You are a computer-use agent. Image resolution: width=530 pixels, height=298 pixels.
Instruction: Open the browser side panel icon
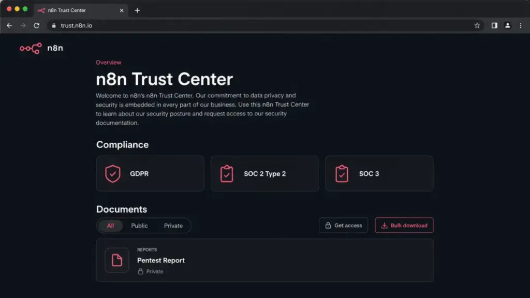pyautogui.click(x=494, y=26)
